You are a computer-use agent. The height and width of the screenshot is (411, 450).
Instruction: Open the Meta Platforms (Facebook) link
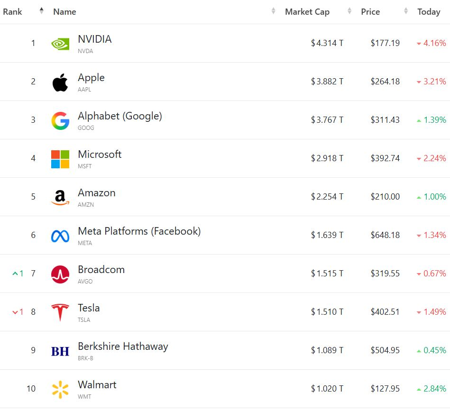(x=139, y=231)
